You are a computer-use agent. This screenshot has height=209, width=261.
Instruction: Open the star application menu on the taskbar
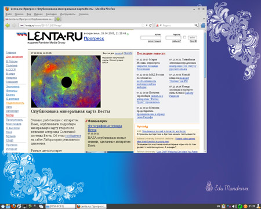pos(3,206)
